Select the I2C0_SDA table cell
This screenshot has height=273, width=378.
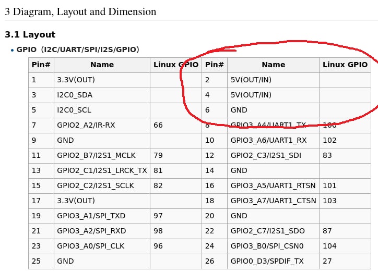click(x=75, y=95)
